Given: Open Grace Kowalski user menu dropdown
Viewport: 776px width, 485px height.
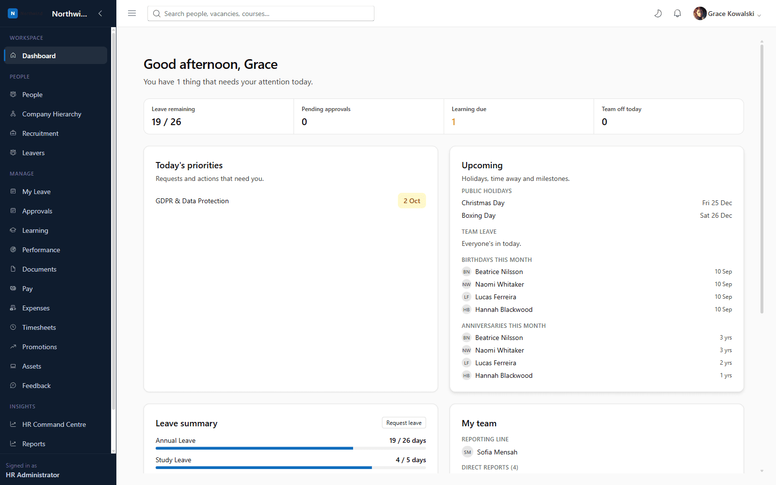Looking at the screenshot, I should tap(727, 14).
